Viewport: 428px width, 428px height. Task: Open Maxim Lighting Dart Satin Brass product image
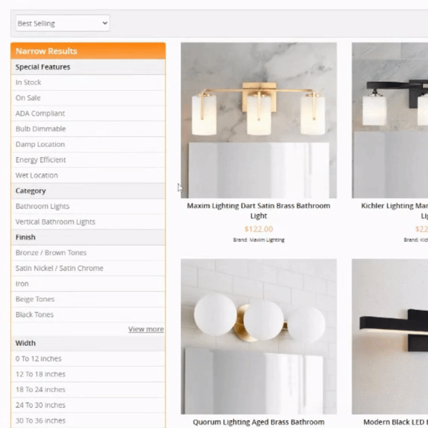pyautogui.click(x=259, y=121)
